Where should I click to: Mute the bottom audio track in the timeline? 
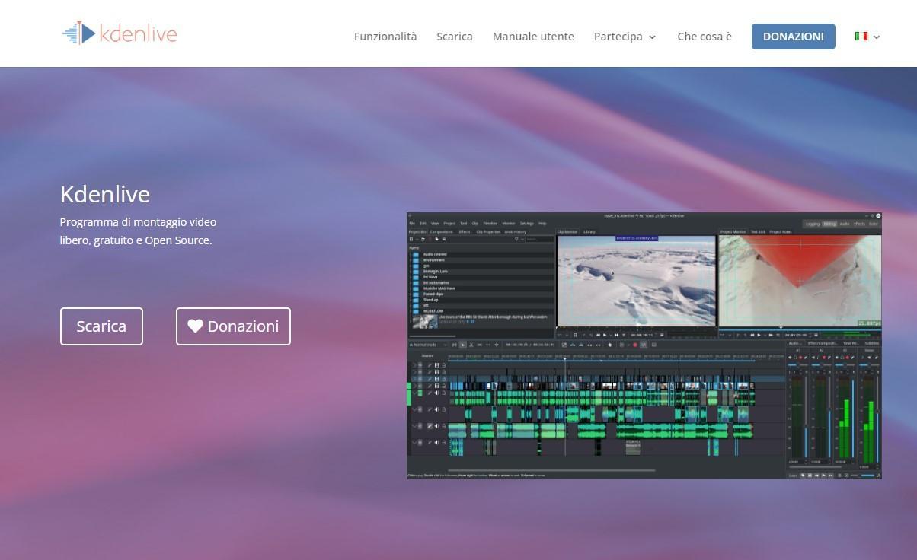[436, 442]
